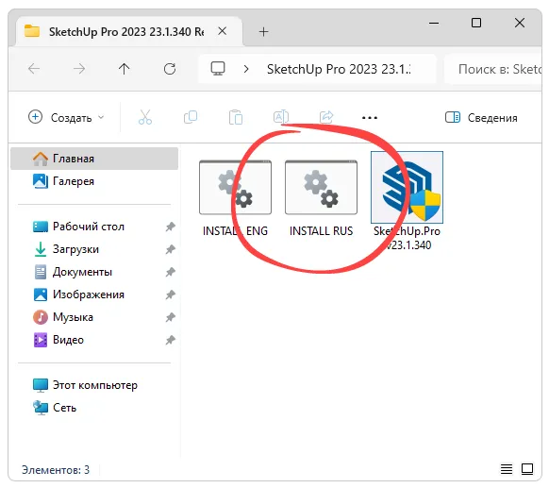Click the Copy icon in toolbar

pos(191,117)
